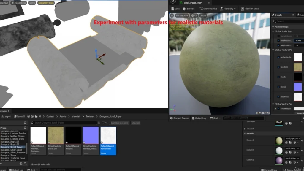Use selected asset for Element 1 material

tap(286, 152)
